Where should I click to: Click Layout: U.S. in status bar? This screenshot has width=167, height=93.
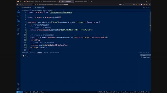coord(133,92)
